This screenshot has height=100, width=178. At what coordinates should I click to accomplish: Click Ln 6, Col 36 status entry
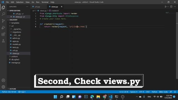(x=124, y=92)
